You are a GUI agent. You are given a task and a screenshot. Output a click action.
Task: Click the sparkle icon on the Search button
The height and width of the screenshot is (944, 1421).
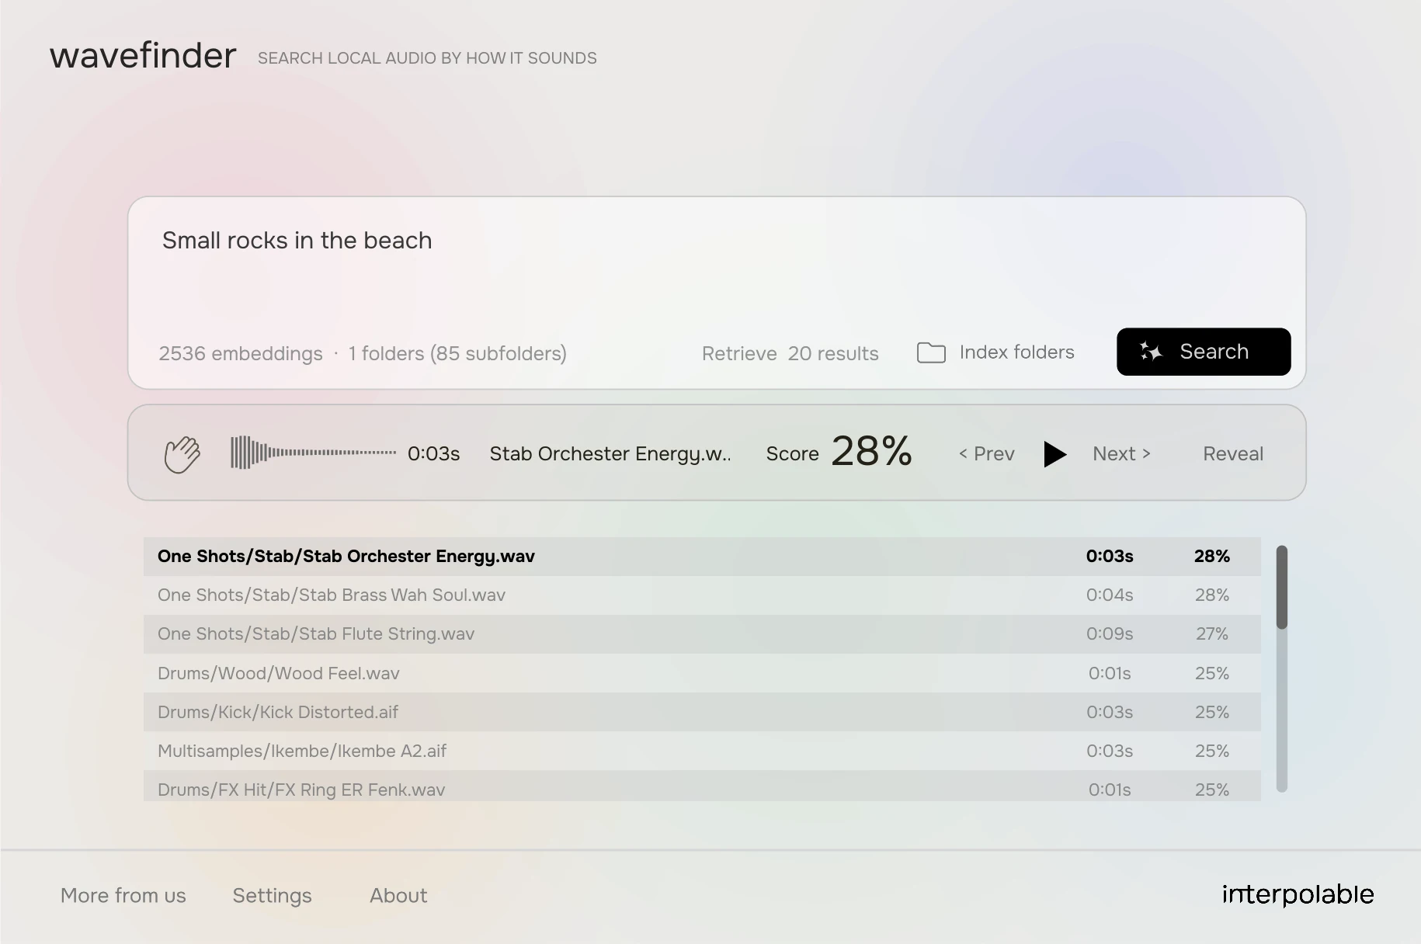click(1151, 352)
